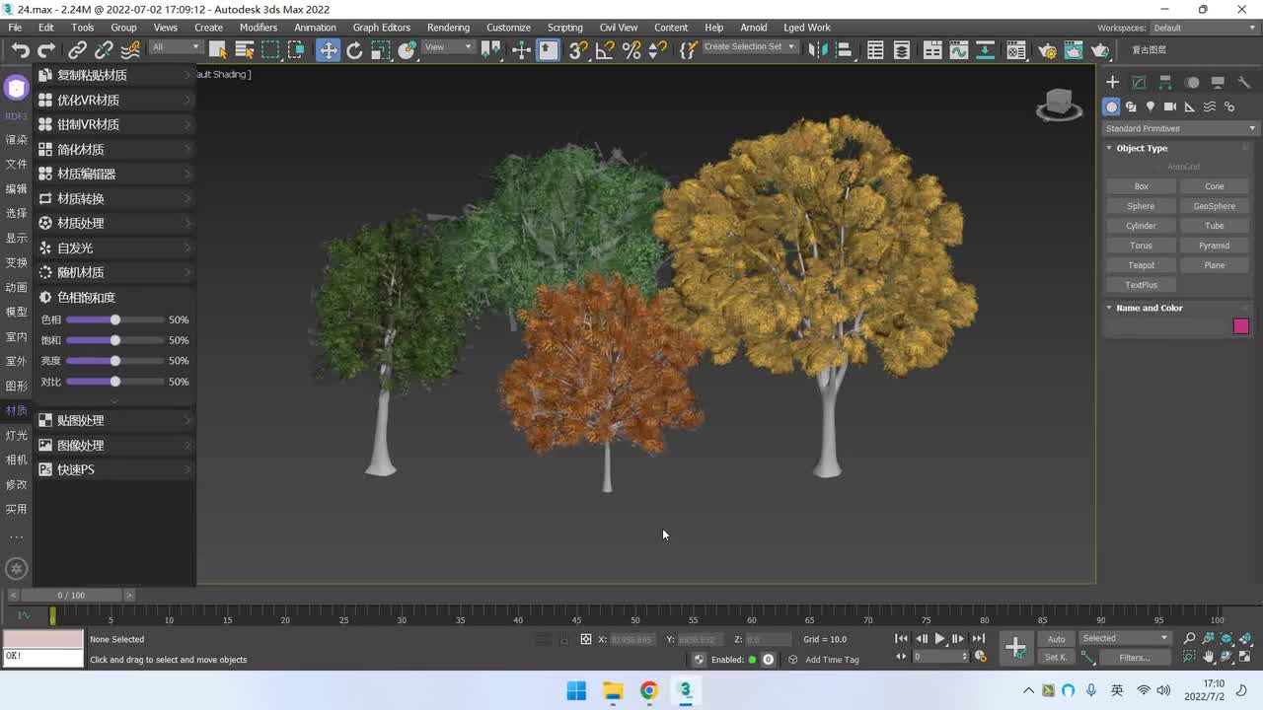Select the Move tool in toolbar

(328, 50)
